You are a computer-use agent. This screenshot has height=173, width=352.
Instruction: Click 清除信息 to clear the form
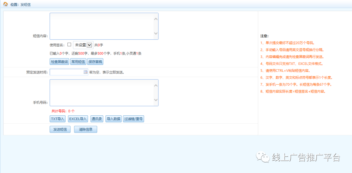(85, 129)
